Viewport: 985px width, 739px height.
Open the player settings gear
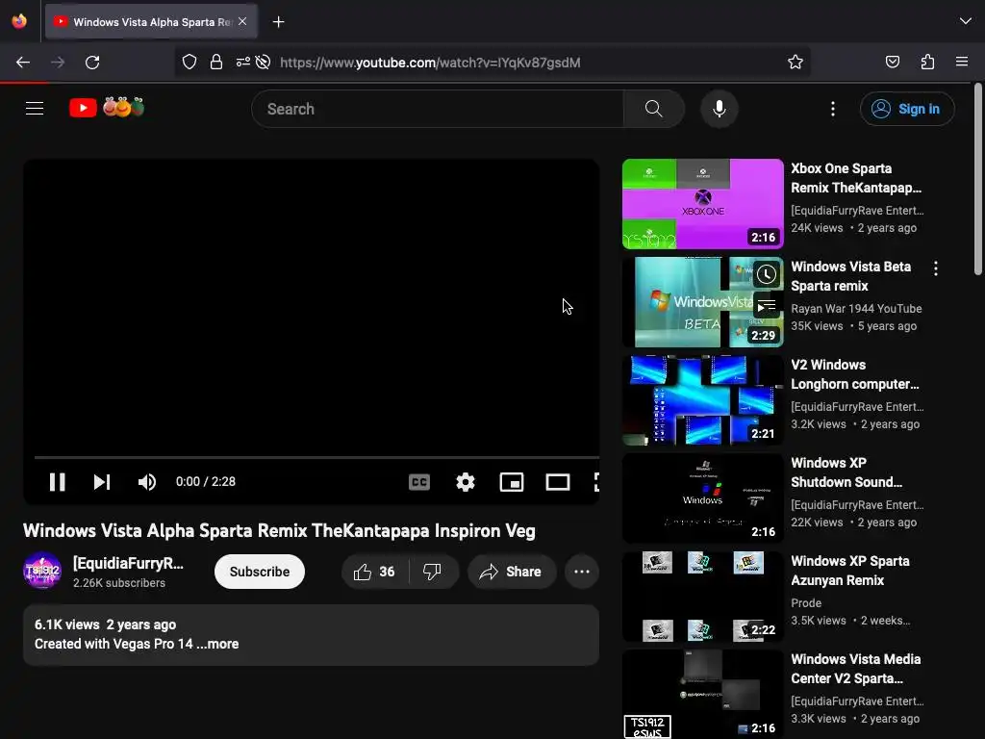point(466,482)
